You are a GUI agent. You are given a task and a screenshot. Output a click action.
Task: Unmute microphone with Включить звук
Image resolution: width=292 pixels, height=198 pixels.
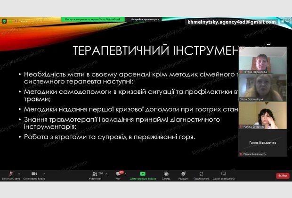(x=11, y=176)
